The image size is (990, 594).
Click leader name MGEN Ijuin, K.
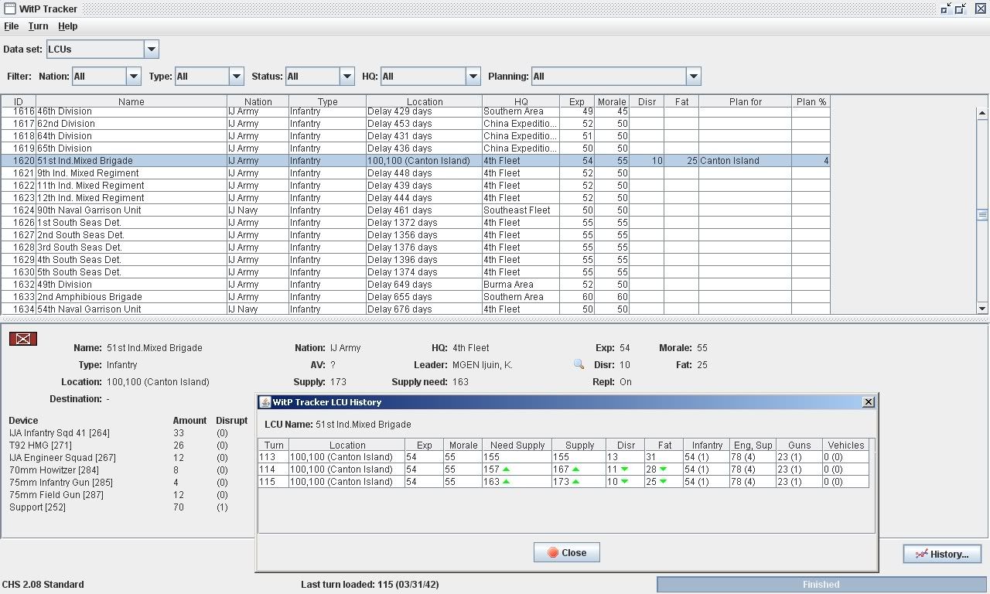(483, 365)
